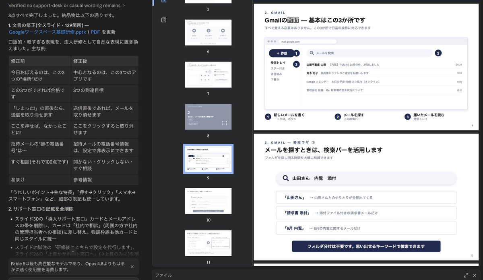Click the 山田さん 内覧 添付 search box
Image resolution: width=483 pixels, height=280 pixels.
tap(366, 178)
